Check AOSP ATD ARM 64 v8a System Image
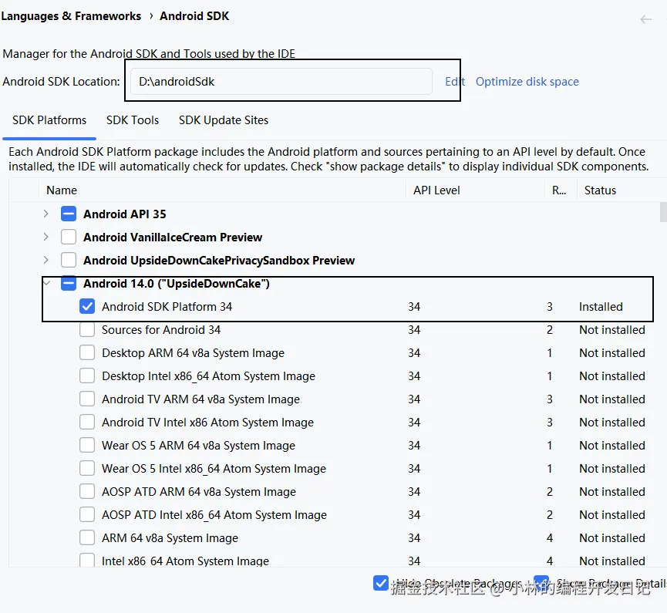 (x=87, y=491)
